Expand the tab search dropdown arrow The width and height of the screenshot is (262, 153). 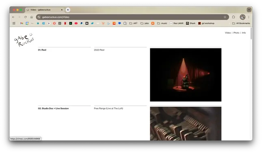point(249,10)
